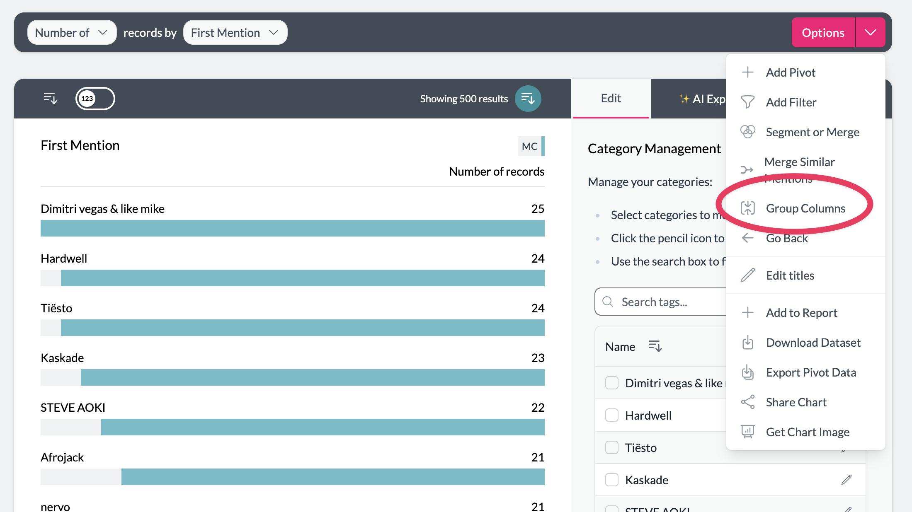Tick the Tiësto category checkbox
Screen dimensions: 912x512
point(612,447)
